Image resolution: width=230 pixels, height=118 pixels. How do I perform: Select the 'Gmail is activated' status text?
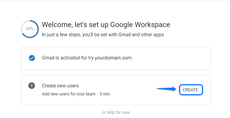tap(87, 58)
